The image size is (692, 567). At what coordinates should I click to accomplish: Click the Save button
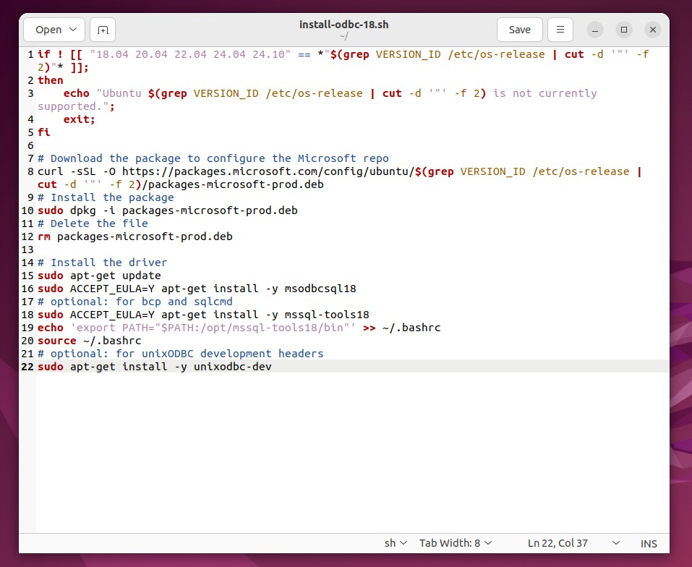(519, 30)
